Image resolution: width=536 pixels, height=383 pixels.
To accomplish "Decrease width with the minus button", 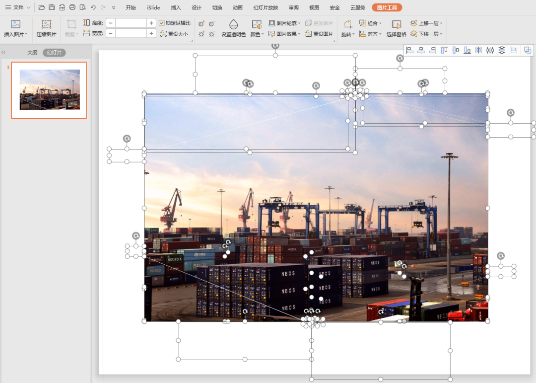I will click(110, 33).
